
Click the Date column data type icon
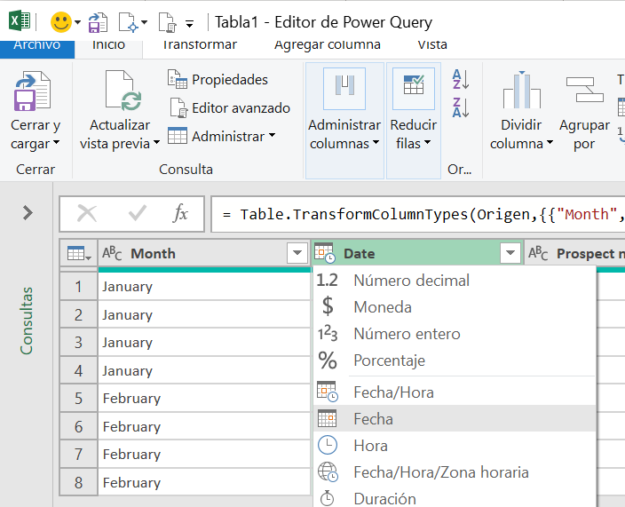pyautogui.click(x=324, y=253)
